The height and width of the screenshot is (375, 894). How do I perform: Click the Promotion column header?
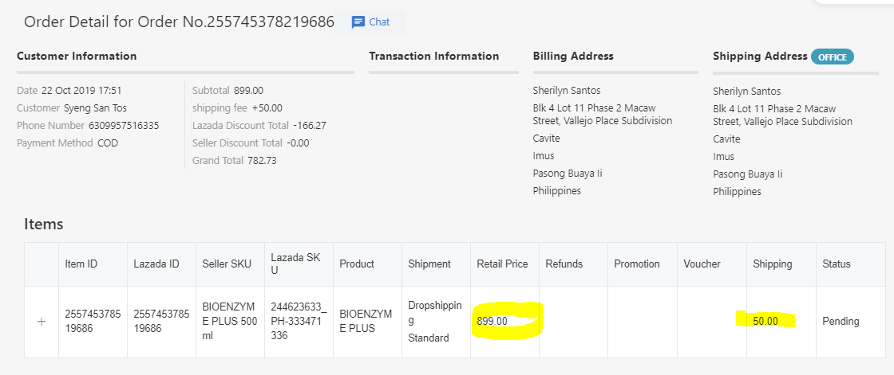pos(636,264)
